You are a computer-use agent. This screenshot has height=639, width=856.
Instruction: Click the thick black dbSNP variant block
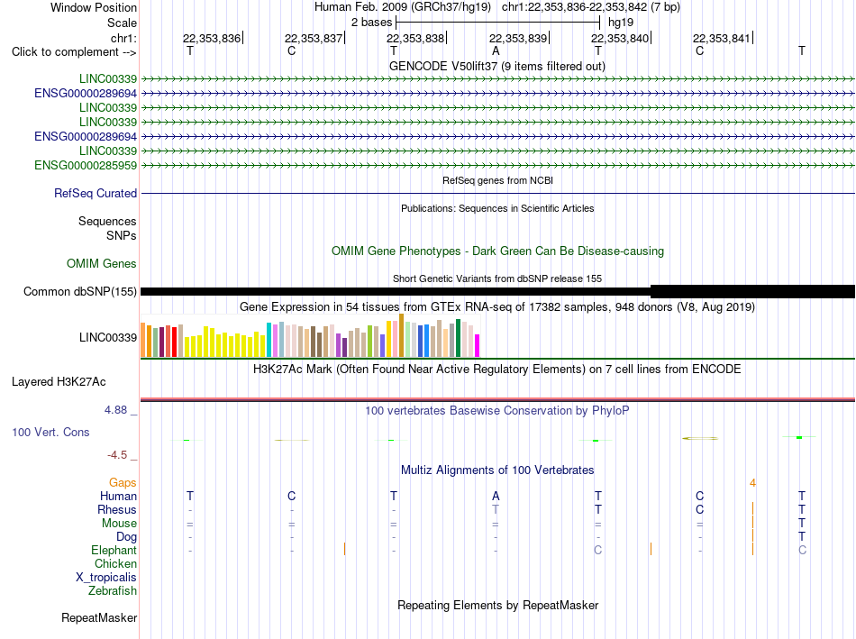click(752, 291)
